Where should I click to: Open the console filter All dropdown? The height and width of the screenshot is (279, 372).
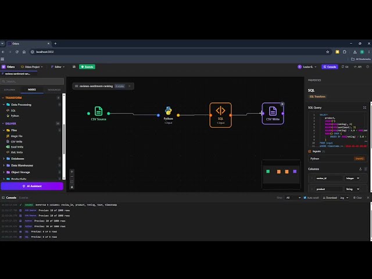click(293, 198)
